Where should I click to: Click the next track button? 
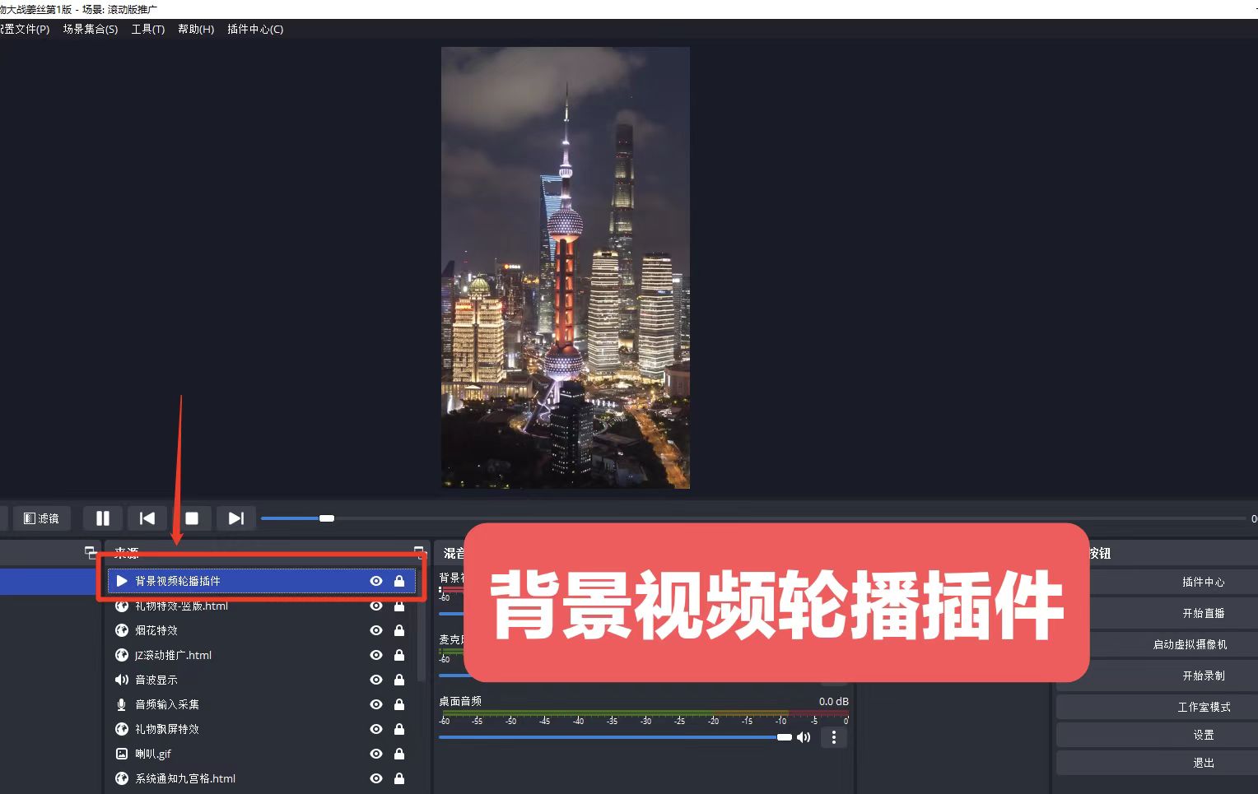click(x=236, y=518)
